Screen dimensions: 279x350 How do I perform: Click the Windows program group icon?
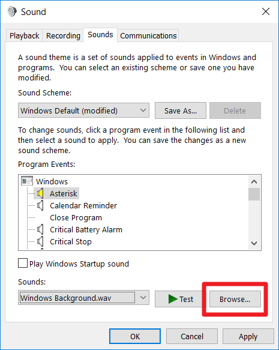(x=27, y=181)
